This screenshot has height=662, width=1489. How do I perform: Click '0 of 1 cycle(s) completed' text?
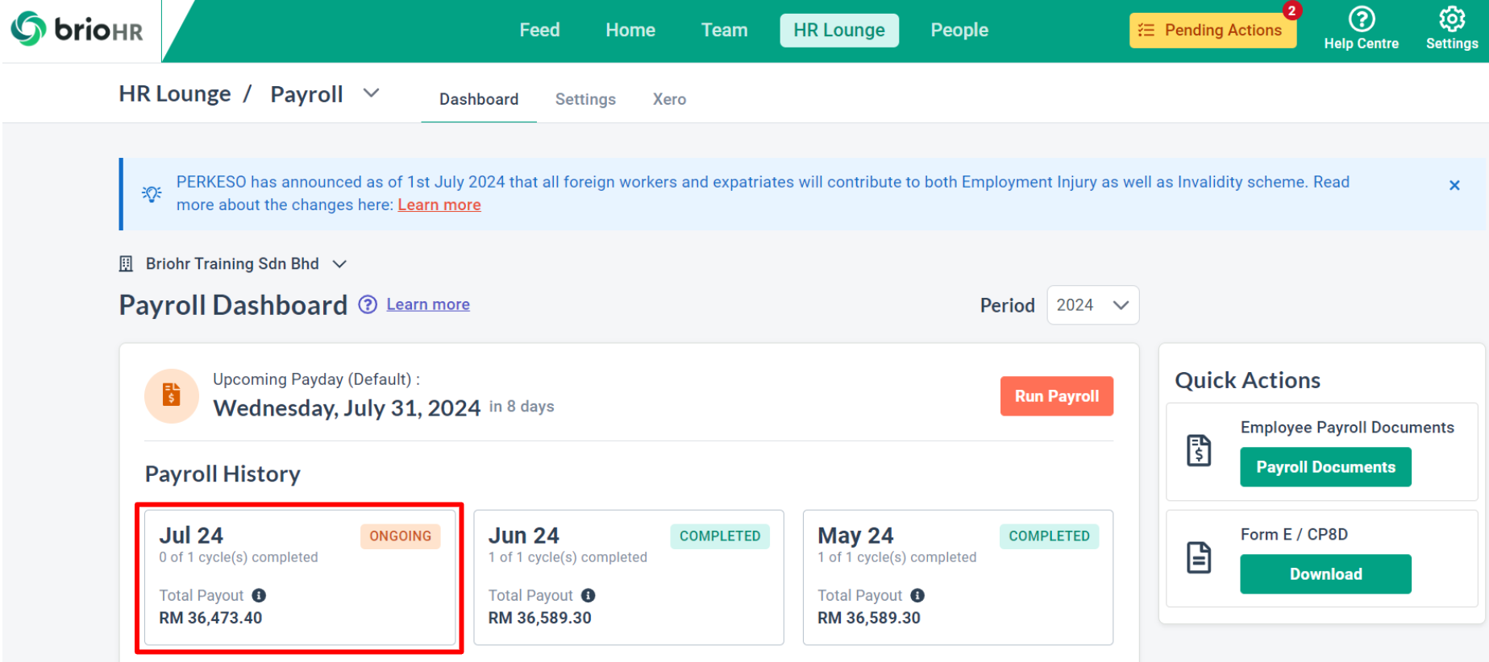point(239,557)
